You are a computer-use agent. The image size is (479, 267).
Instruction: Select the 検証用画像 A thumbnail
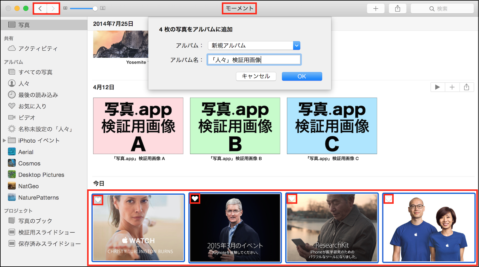point(138,126)
